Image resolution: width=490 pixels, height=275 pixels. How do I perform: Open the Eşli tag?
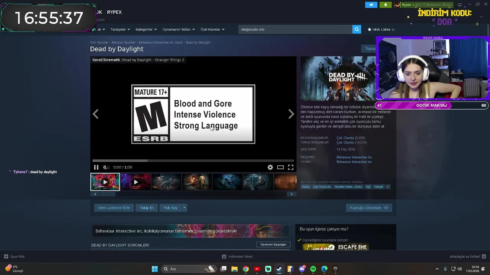(368, 187)
